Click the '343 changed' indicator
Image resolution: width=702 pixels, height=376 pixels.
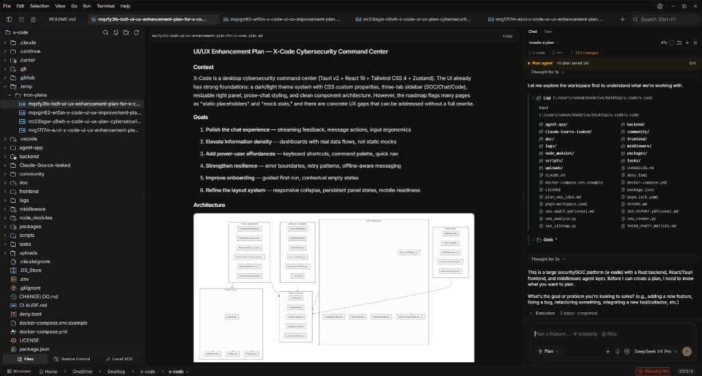[584, 53]
